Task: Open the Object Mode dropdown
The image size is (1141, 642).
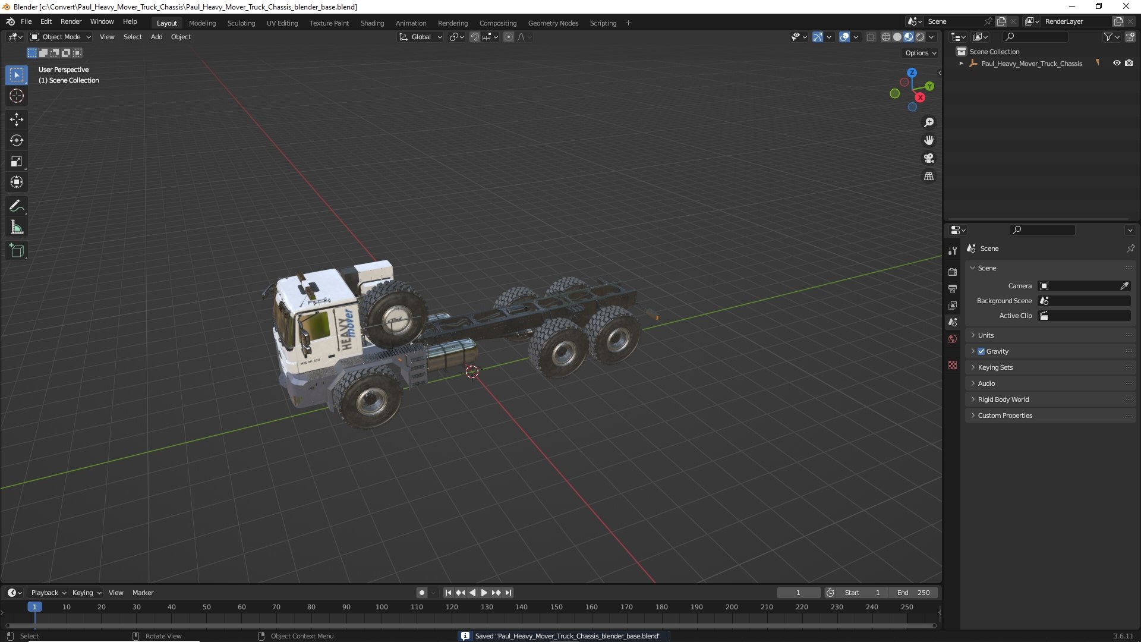Action: (61, 37)
